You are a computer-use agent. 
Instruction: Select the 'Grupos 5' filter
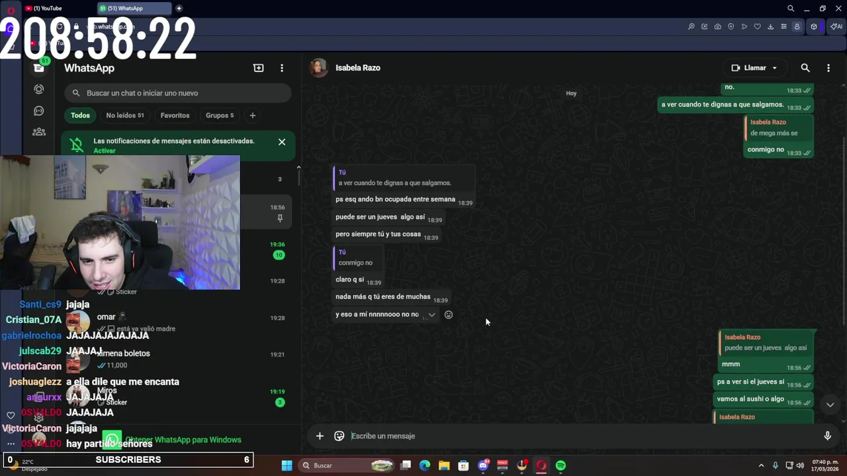coord(220,115)
